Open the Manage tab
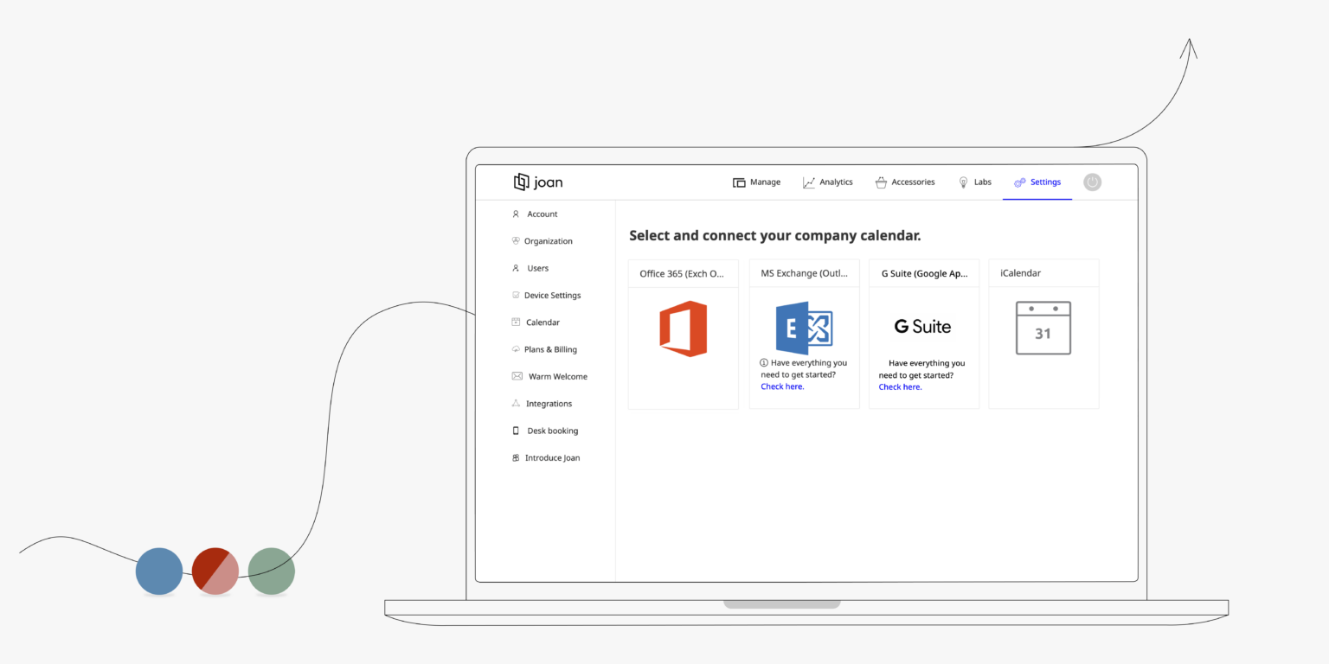The image size is (1329, 664). (x=757, y=182)
